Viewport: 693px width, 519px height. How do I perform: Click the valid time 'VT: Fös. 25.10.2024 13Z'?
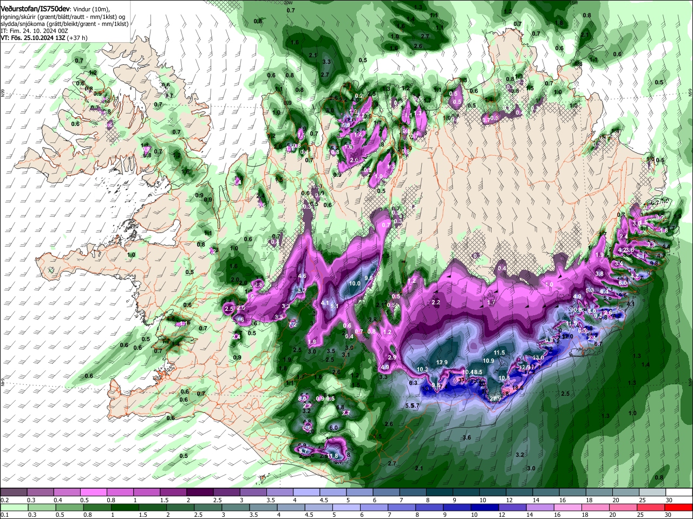(34, 38)
